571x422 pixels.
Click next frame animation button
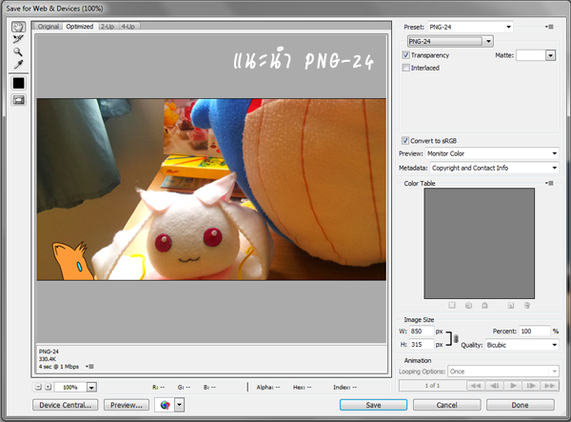[531, 385]
